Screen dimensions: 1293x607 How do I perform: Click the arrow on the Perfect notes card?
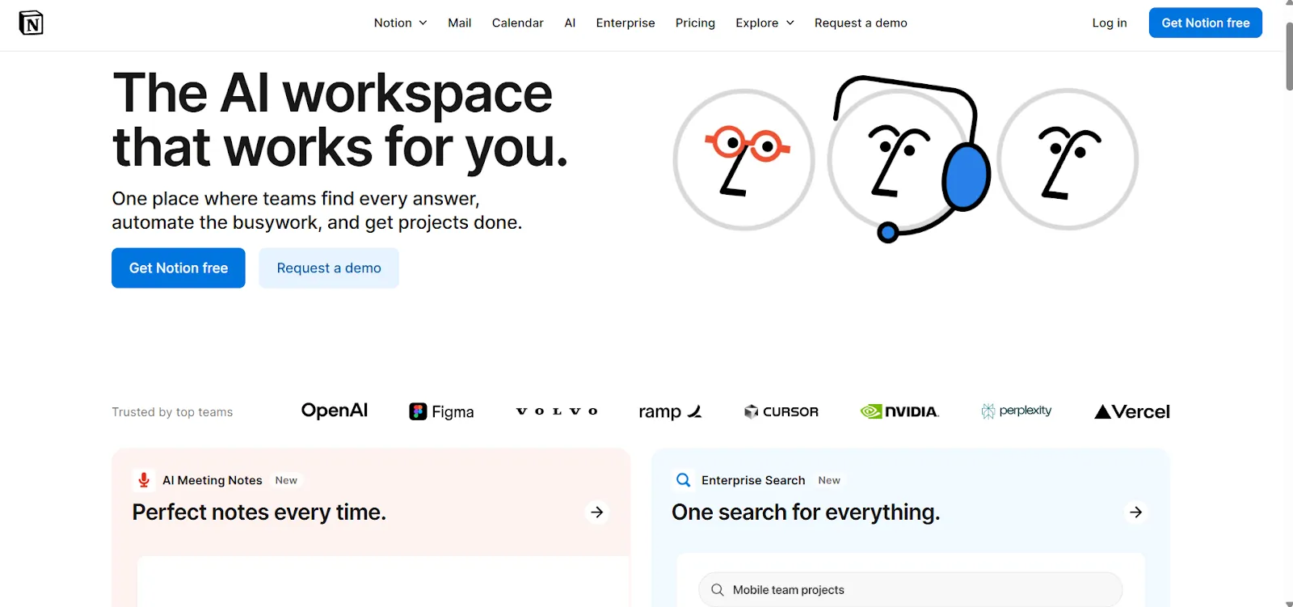coord(596,512)
